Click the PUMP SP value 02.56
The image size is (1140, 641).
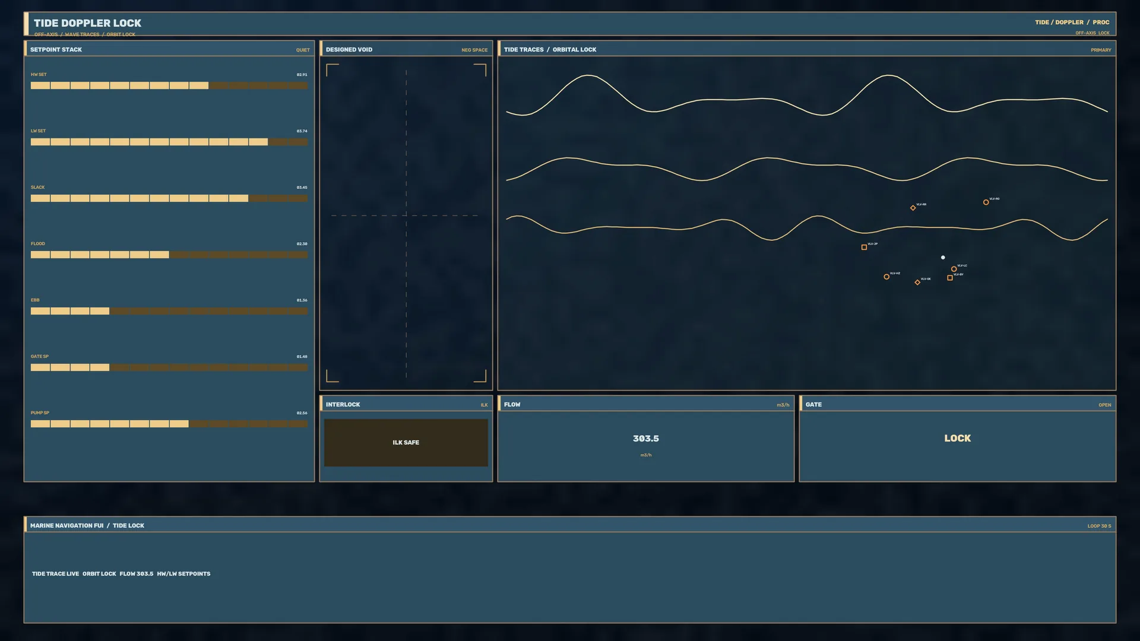coord(302,413)
